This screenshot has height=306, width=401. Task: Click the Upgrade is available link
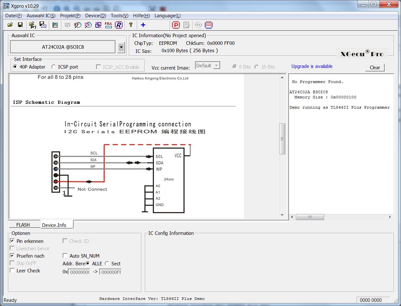pyautogui.click(x=312, y=66)
